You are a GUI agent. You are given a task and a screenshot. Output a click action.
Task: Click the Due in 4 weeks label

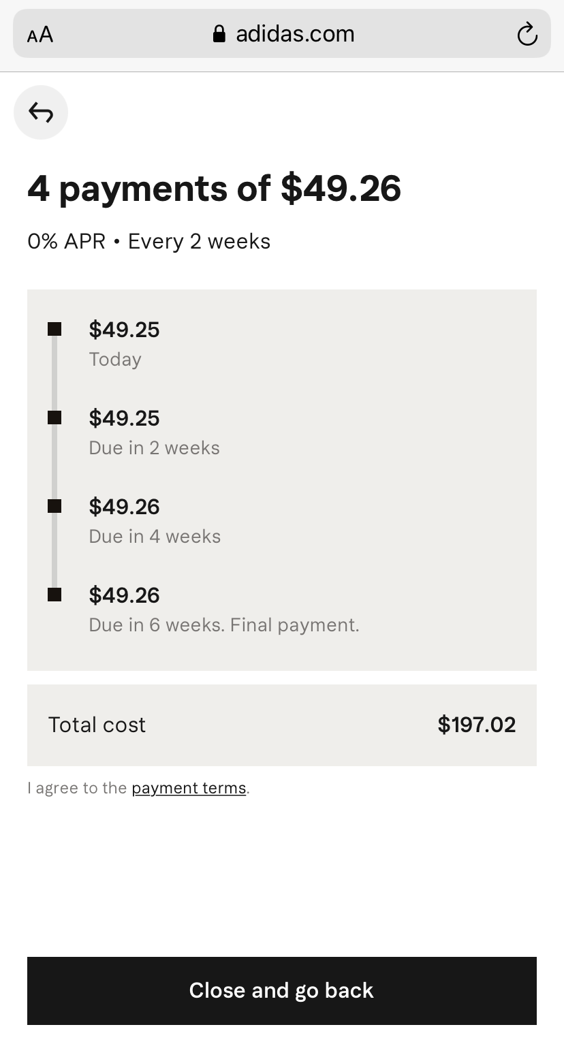(x=155, y=537)
